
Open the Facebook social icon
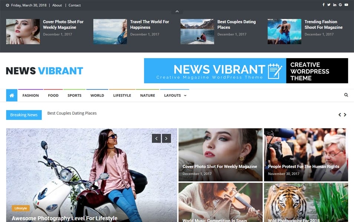(324, 4)
